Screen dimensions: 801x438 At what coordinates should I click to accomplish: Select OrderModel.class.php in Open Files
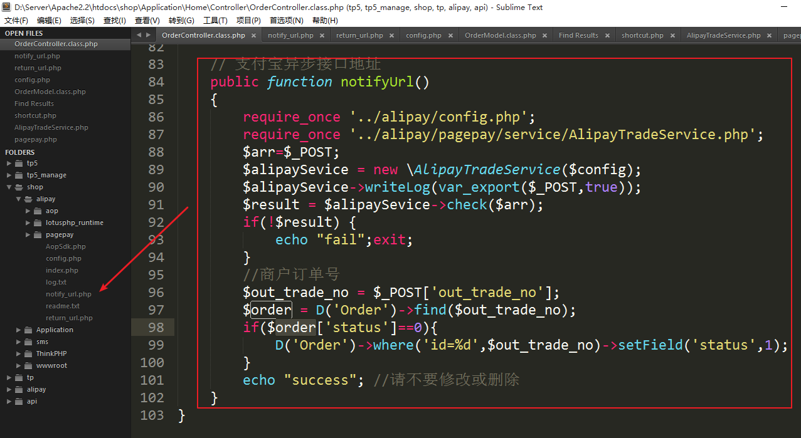(50, 92)
